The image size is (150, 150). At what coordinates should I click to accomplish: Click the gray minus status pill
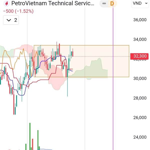104,4
